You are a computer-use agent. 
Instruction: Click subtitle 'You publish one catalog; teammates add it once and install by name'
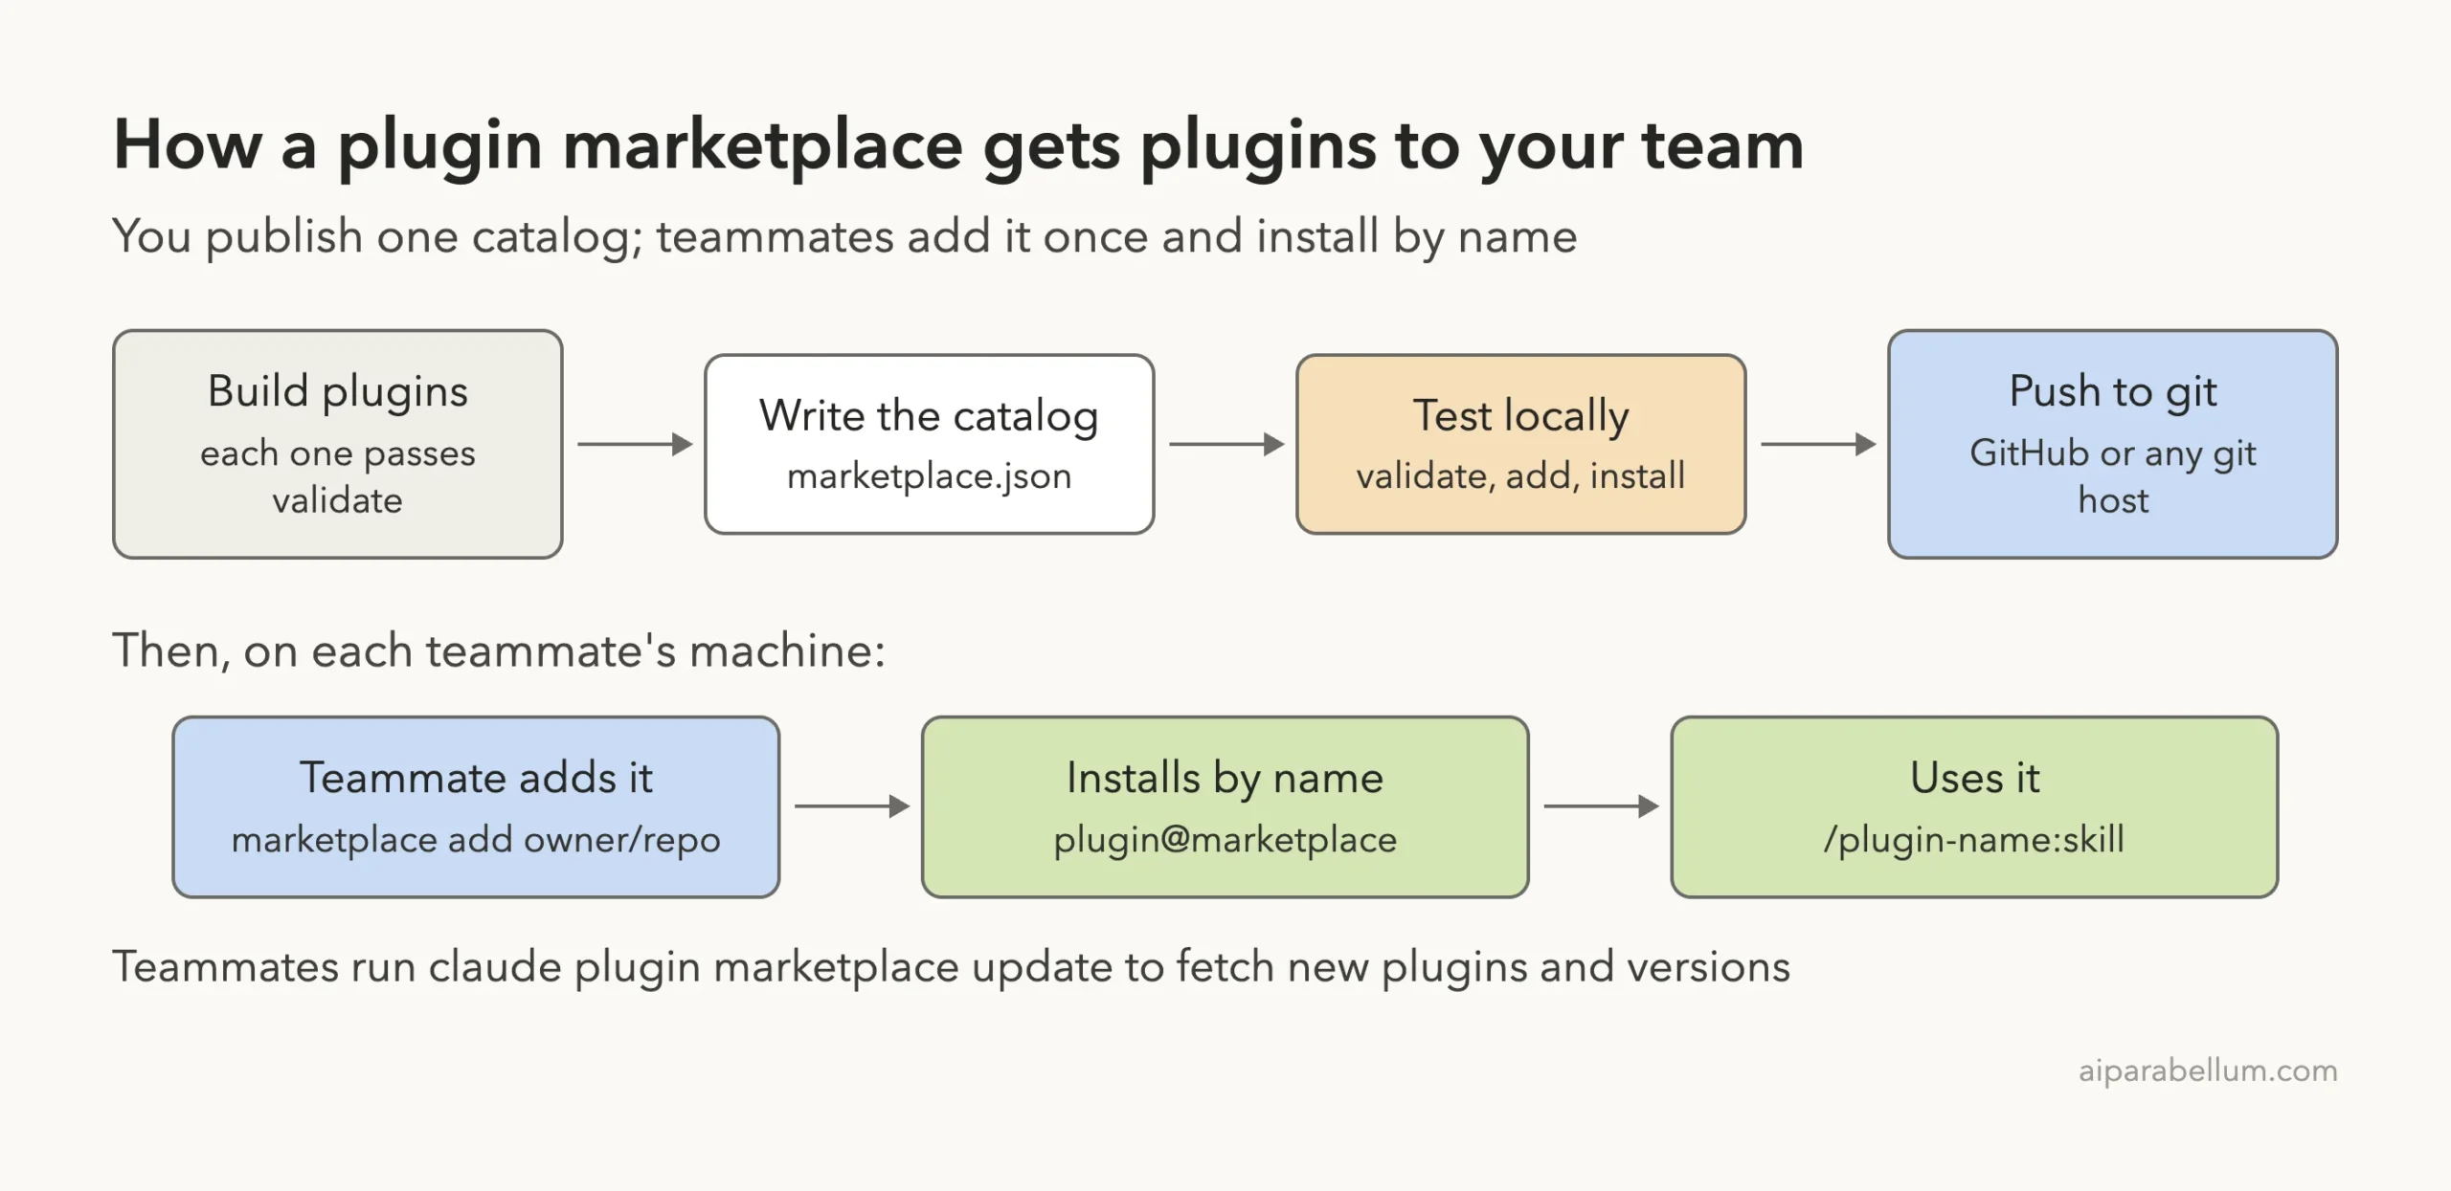point(844,237)
